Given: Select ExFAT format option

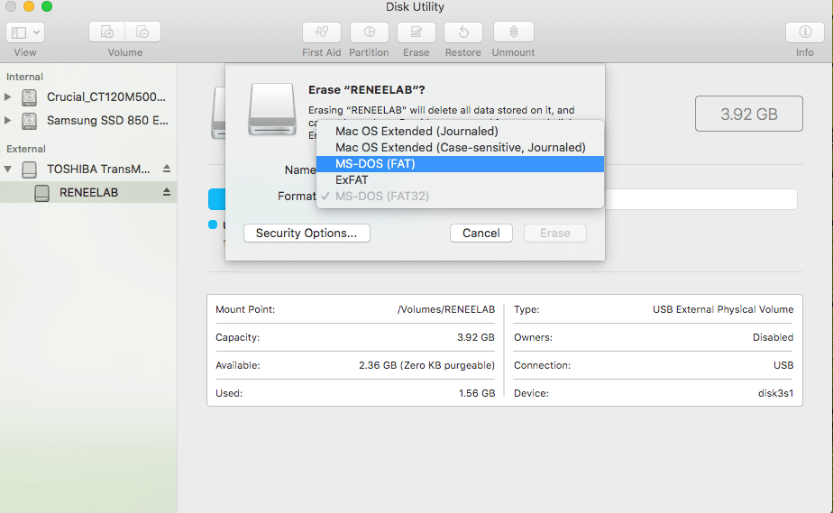Looking at the screenshot, I should [460, 180].
